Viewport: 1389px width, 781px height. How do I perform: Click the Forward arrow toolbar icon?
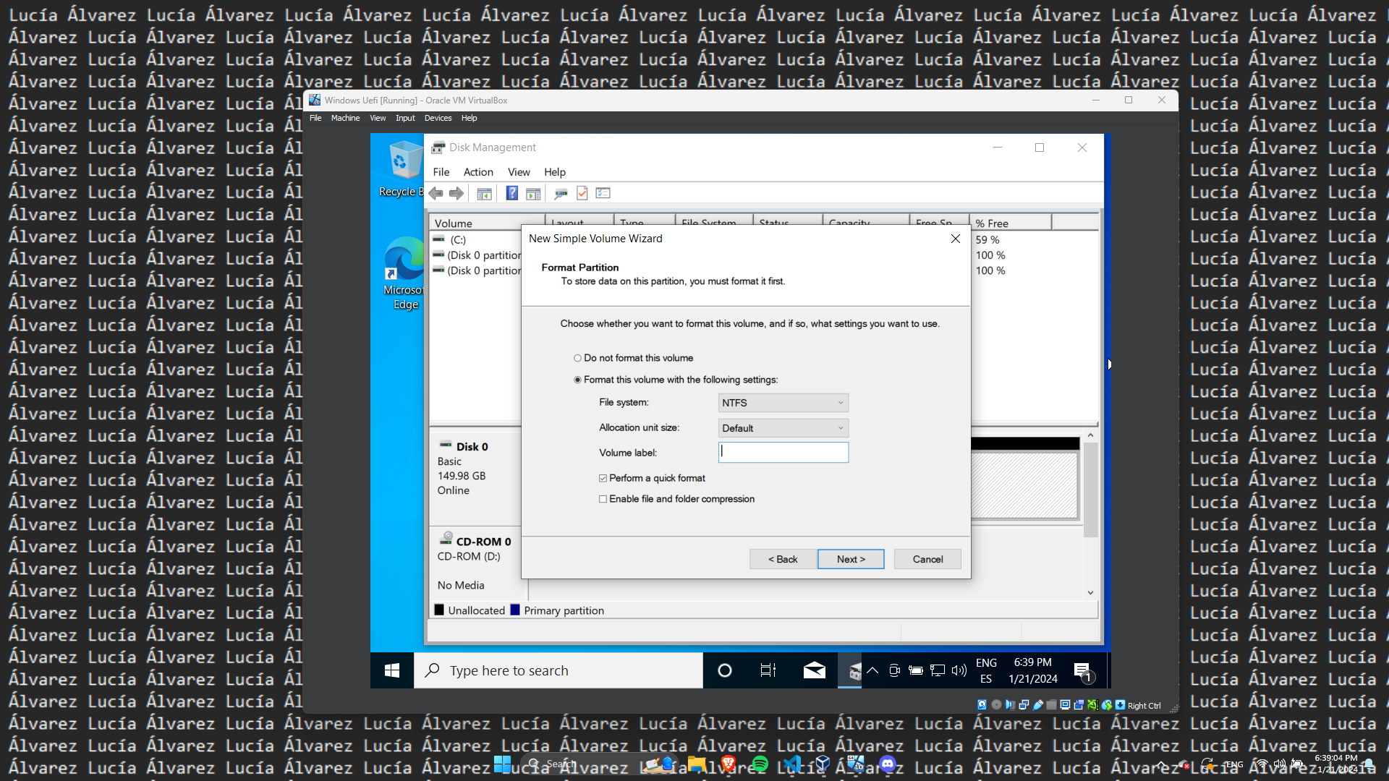[x=456, y=193]
